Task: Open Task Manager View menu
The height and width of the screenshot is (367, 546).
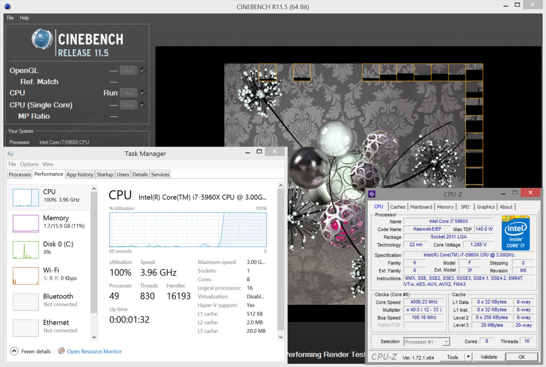Action: click(x=48, y=164)
